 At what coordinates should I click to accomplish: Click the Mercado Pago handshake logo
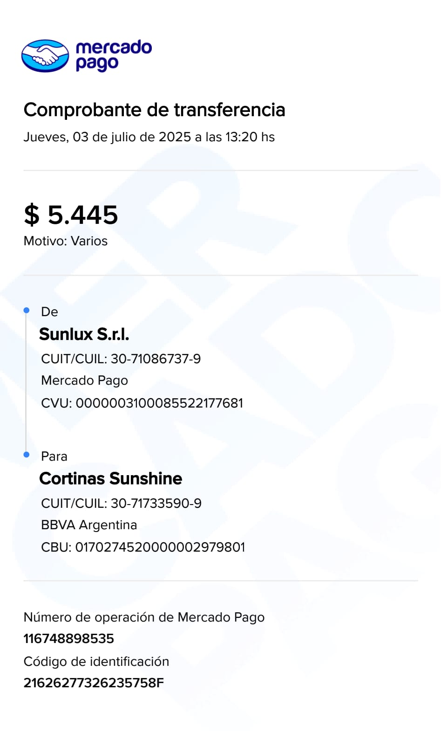tap(45, 56)
